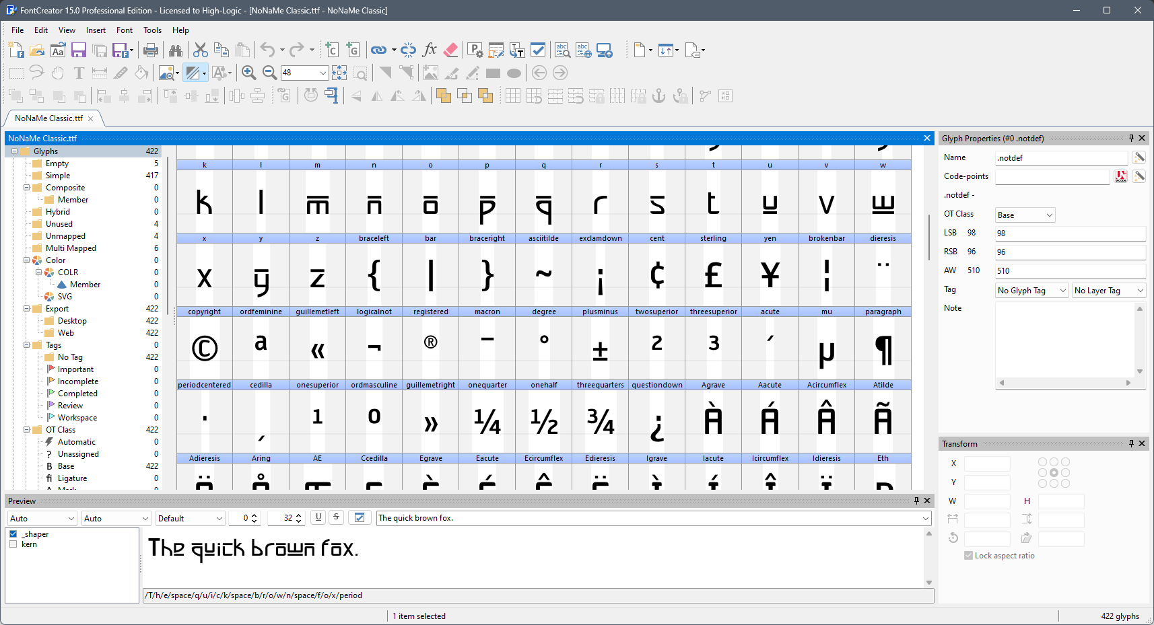Collapse the Color tree node
Viewport: 1154px width, 625px height.
(26, 260)
